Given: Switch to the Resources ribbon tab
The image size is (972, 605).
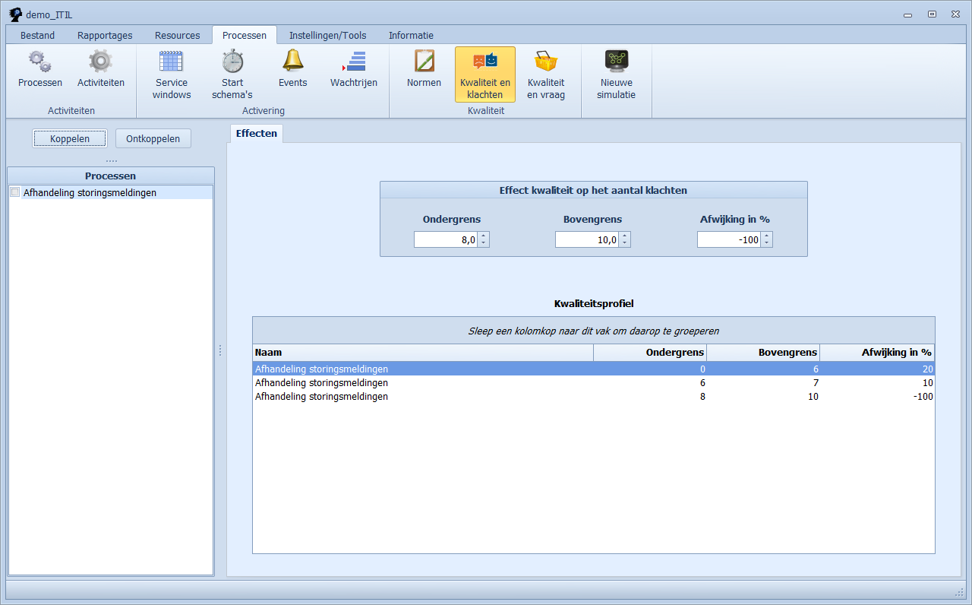Looking at the screenshot, I should (x=177, y=35).
